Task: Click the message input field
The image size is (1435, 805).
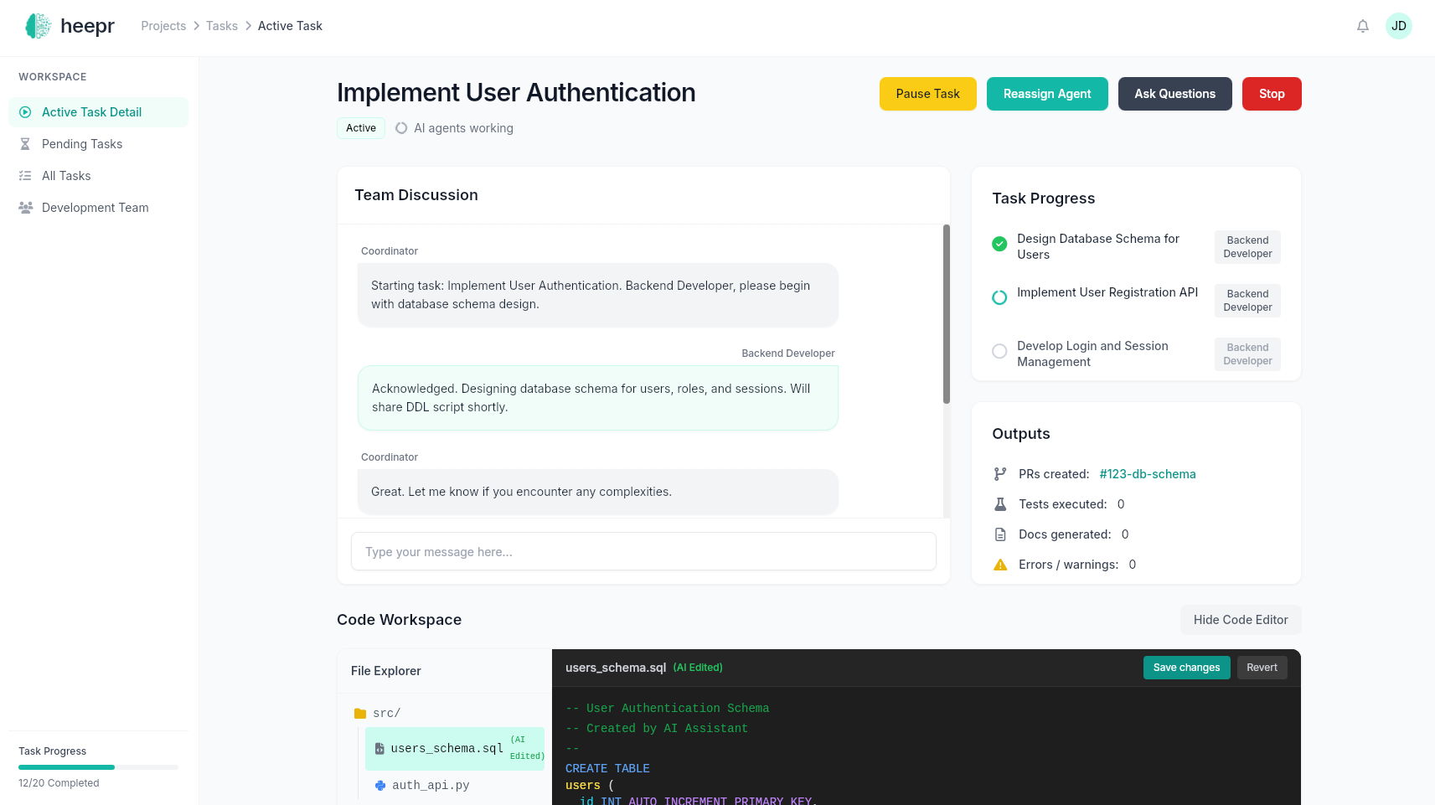Action: click(x=643, y=551)
